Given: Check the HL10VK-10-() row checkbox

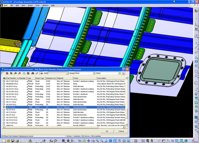Looking at the screenshot, I should tap(4, 86).
